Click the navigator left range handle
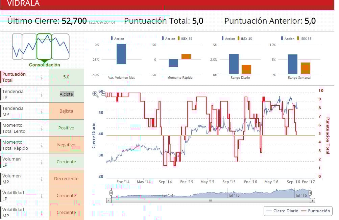 [111, 193]
